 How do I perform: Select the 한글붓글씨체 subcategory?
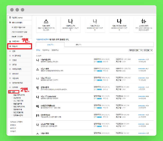pos(17,104)
